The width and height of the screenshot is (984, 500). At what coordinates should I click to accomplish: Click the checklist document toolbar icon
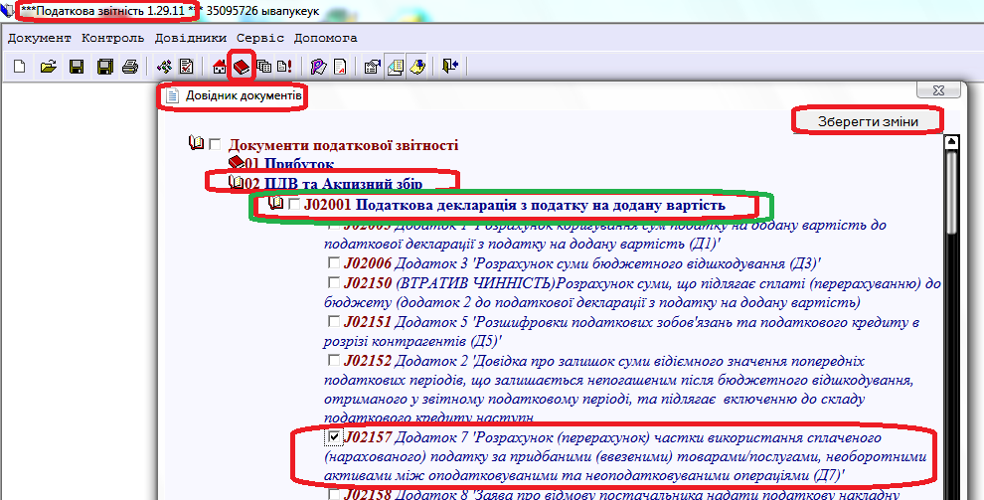click(185, 67)
